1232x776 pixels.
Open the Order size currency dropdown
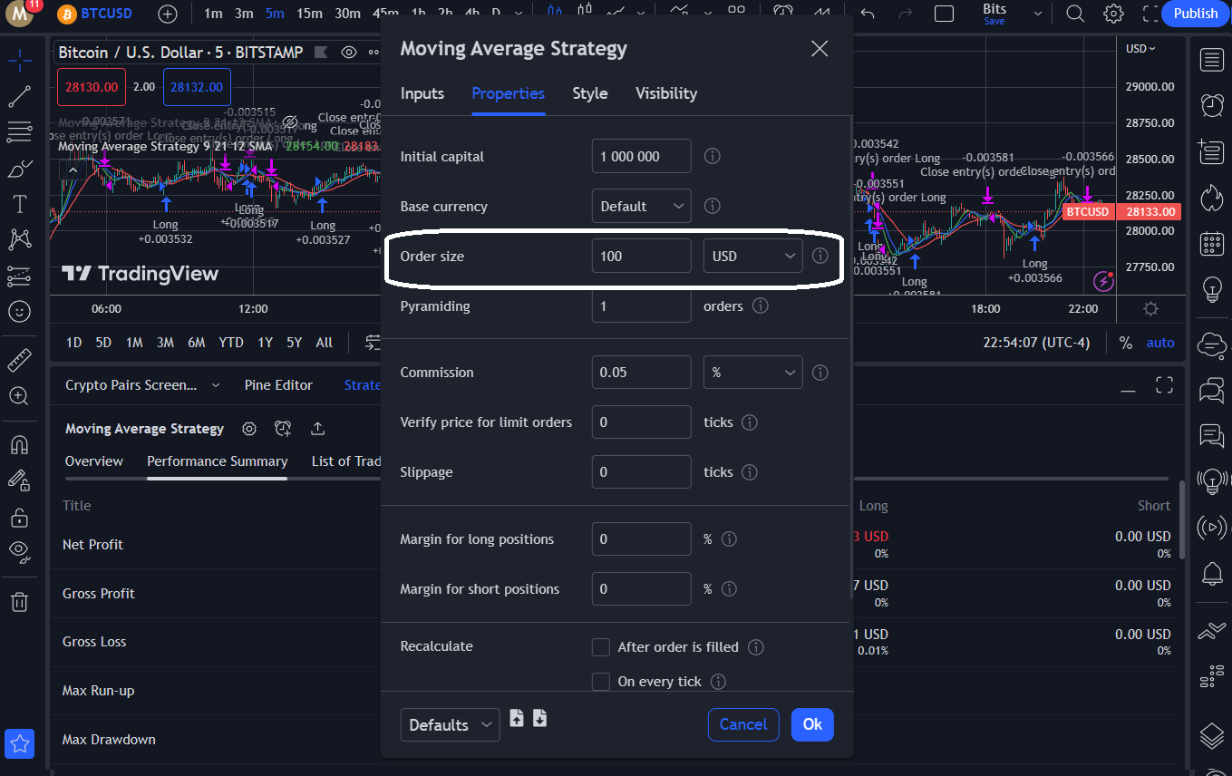click(x=752, y=256)
